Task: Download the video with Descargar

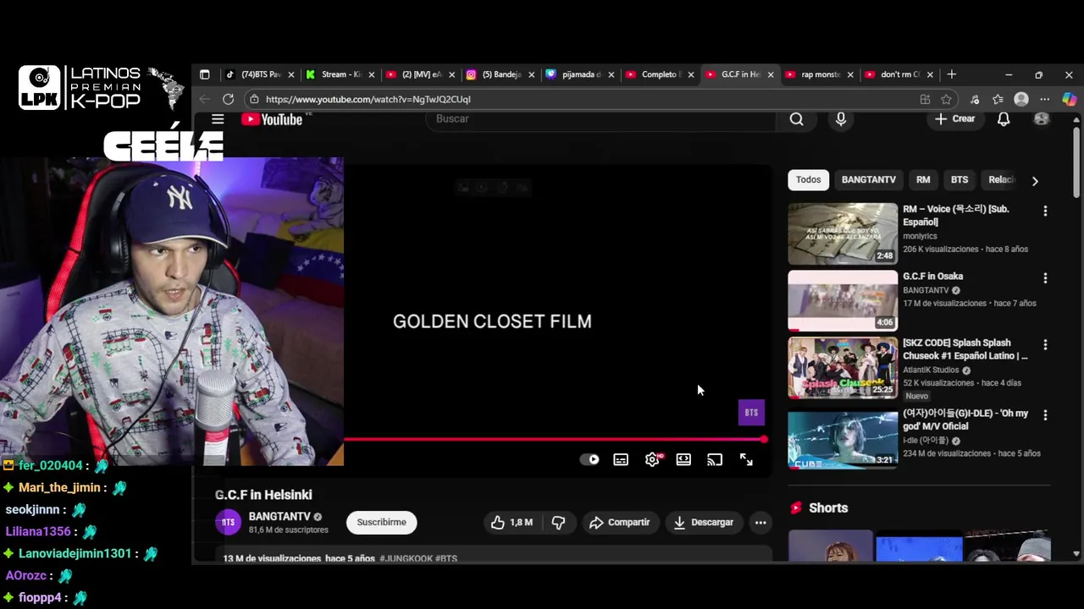Action: pyautogui.click(x=704, y=523)
